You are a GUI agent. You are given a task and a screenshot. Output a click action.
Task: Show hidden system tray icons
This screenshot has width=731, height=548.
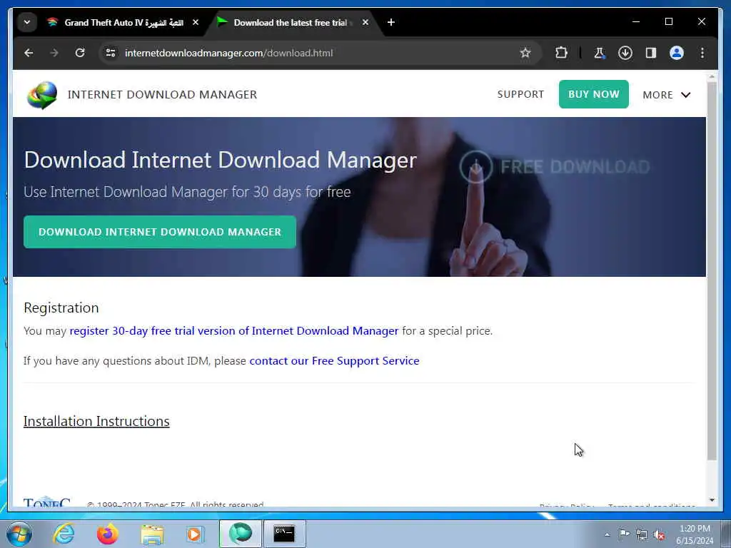pyautogui.click(x=607, y=534)
